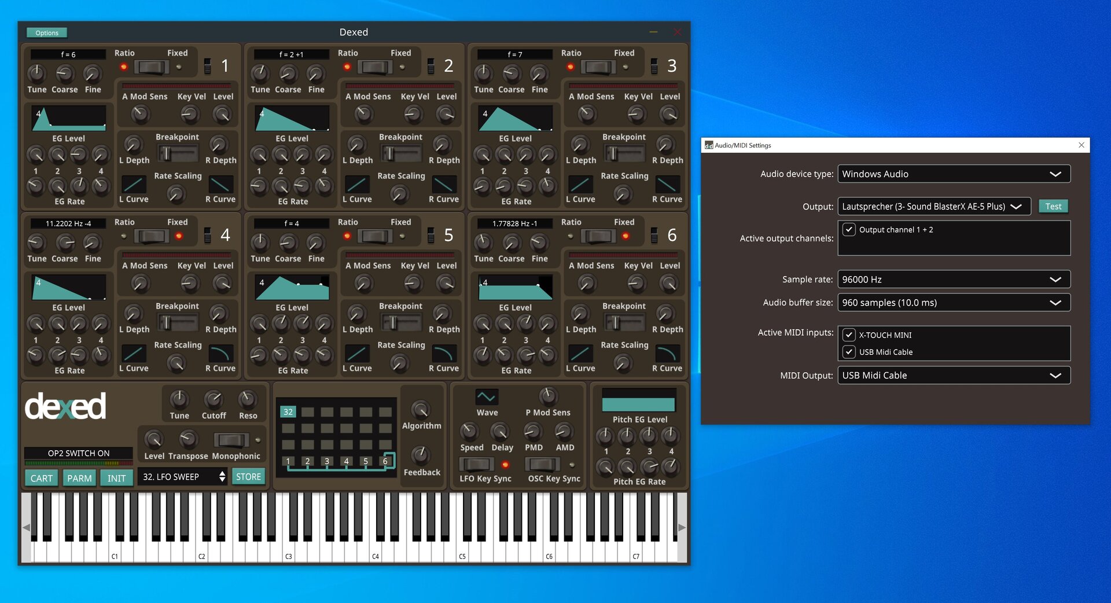Click operator 2 L Curve icon
1111x603 pixels.
pyautogui.click(x=357, y=185)
